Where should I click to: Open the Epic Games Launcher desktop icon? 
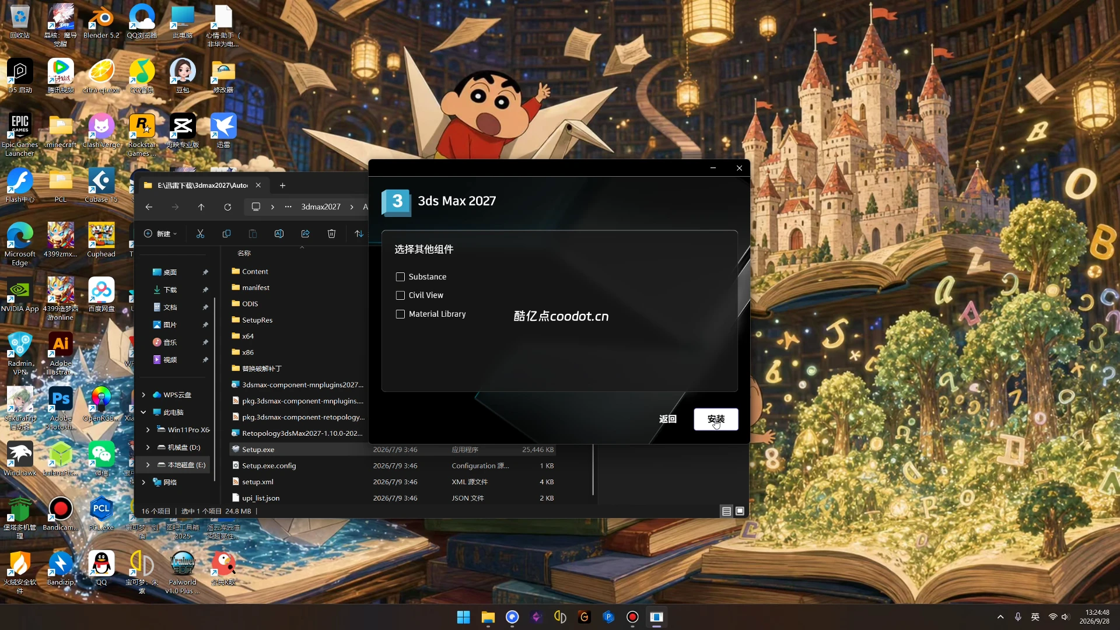point(20,135)
